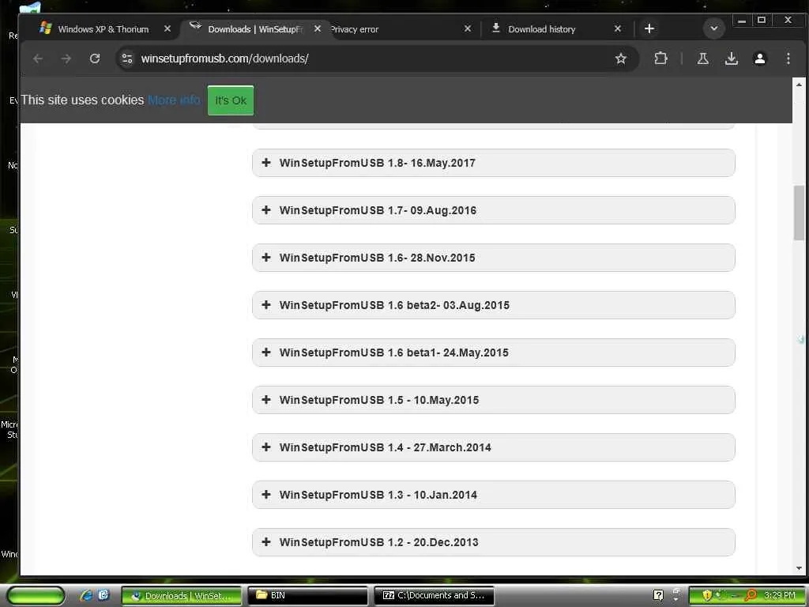This screenshot has width=809, height=607.
Task: Open the Start button on taskbar
Action: 36,595
